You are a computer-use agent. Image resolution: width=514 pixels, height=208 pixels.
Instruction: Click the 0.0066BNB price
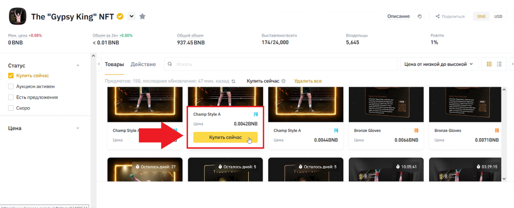(x=407, y=140)
